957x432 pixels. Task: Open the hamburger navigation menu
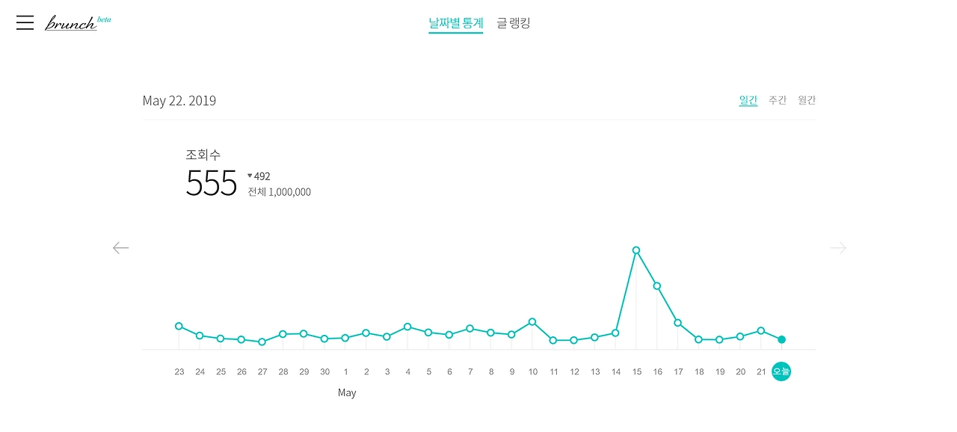[25, 22]
